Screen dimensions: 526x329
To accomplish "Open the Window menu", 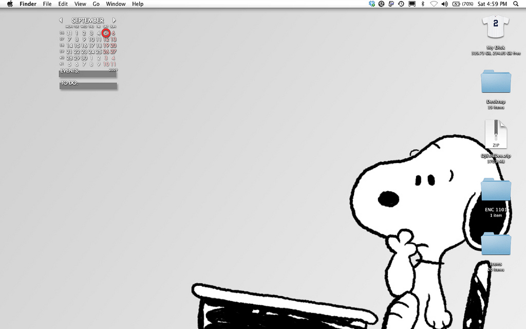I will pyautogui.click(x=116, y=4).
